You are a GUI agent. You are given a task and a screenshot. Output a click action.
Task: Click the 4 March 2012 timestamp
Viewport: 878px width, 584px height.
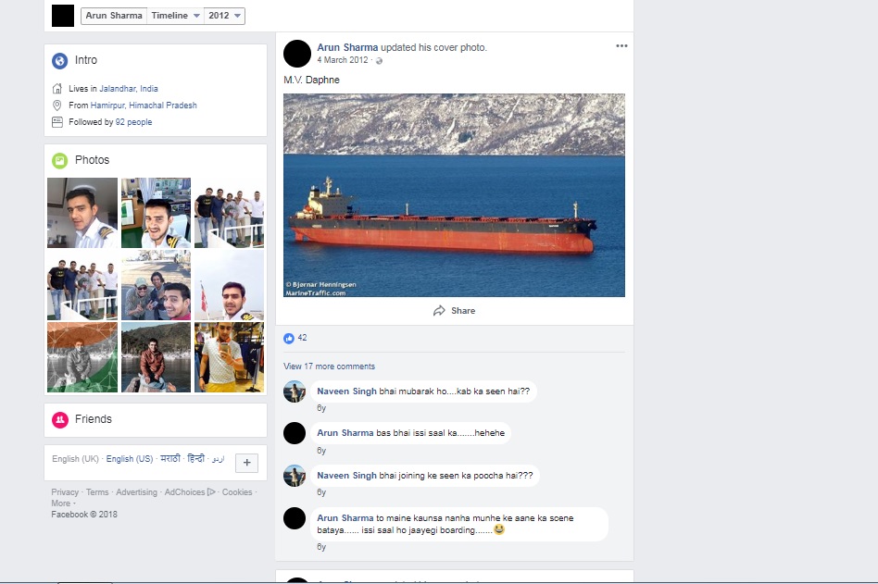(343, 60)
